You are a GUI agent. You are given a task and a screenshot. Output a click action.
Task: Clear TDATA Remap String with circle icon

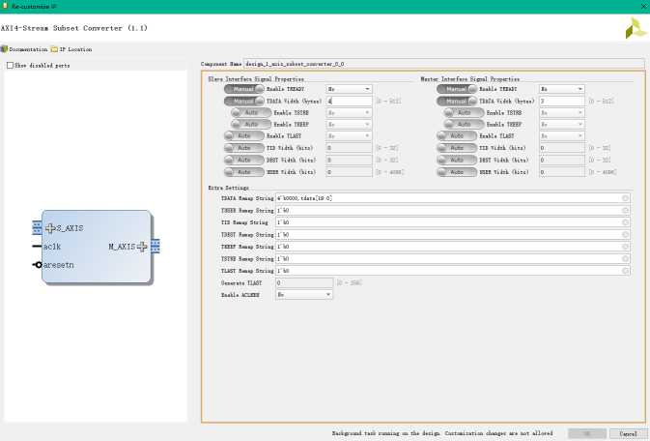tap(625, 198)
